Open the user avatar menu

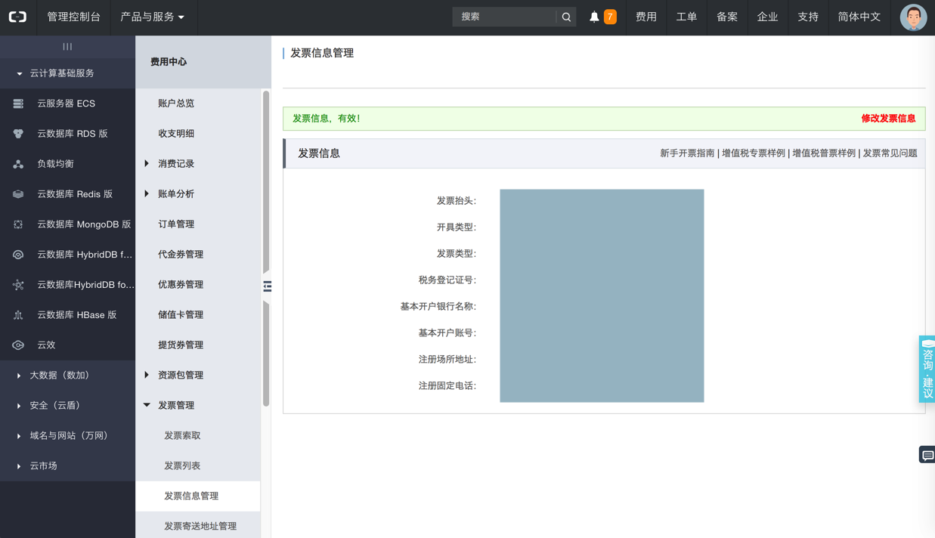click(913, 17)
